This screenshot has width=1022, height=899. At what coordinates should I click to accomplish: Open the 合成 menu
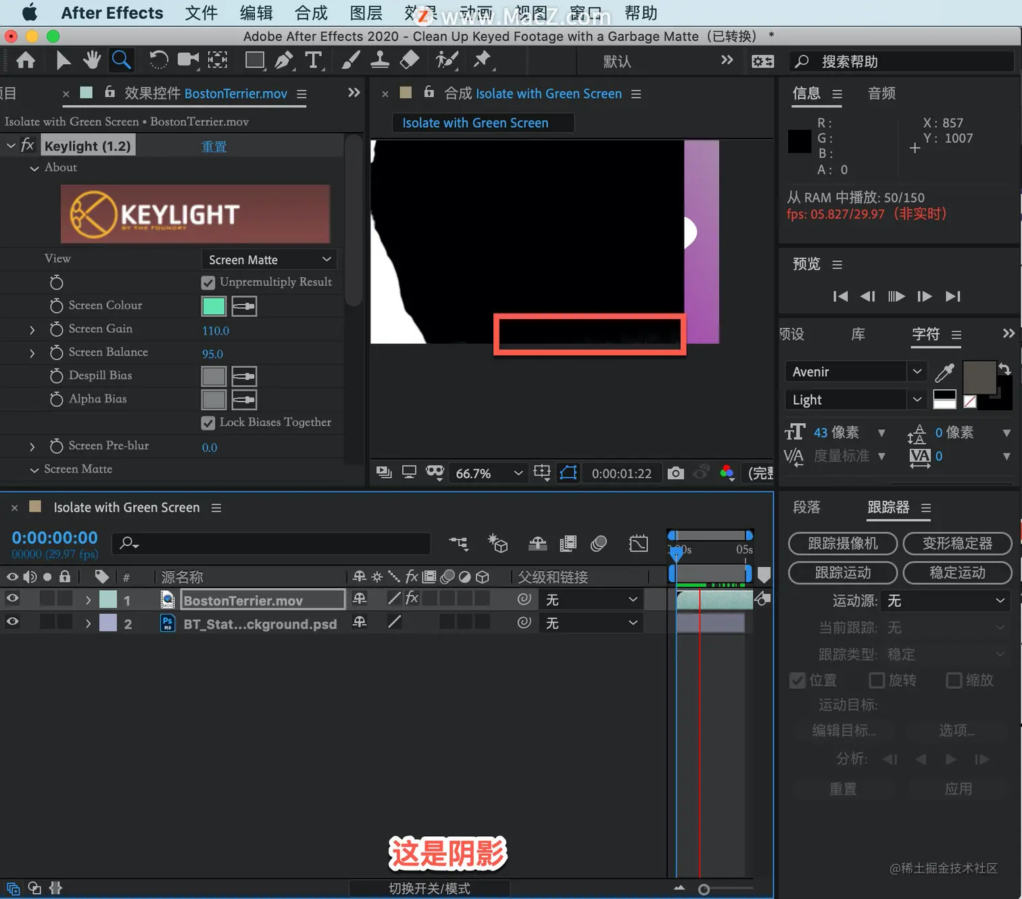(x=311, y=13)
